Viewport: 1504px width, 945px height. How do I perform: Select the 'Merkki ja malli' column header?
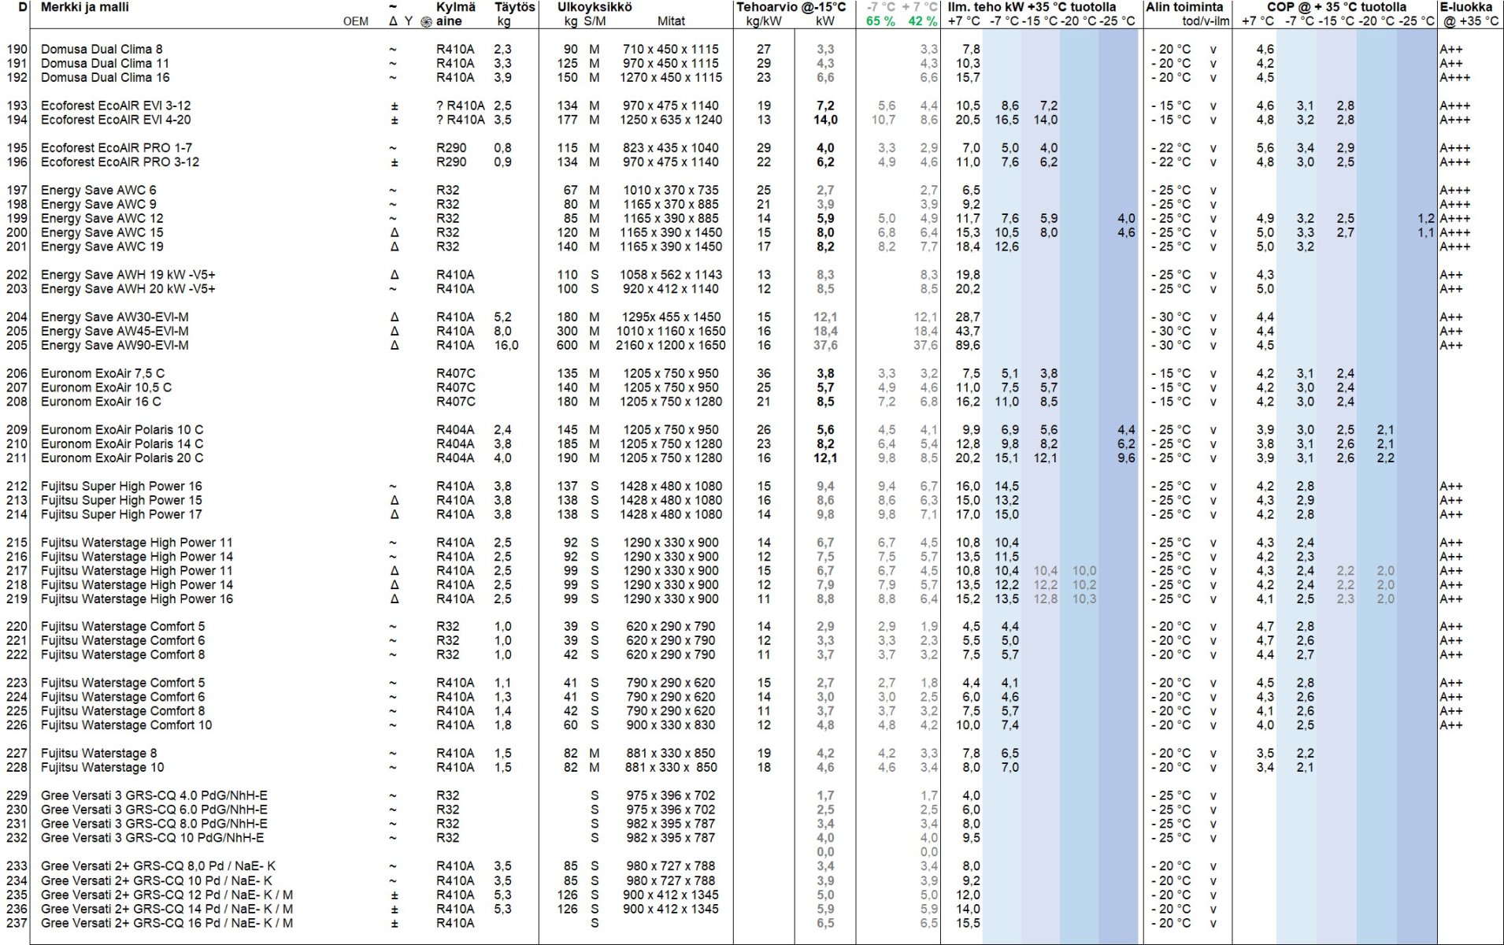[85, 7]
